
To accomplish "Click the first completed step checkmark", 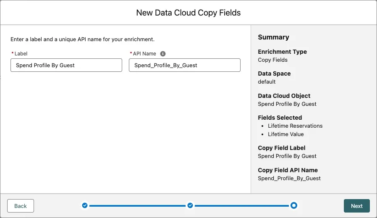I will click(x=85, y=205).
